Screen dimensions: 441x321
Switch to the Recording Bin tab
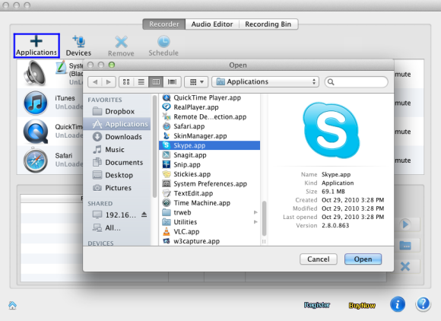pyautogui.click(x=268, y=24)
